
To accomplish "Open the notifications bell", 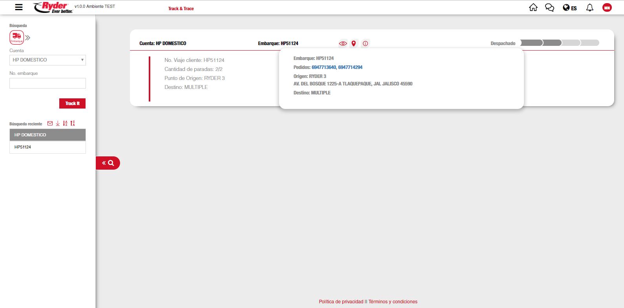I will (x=589, y=7).
